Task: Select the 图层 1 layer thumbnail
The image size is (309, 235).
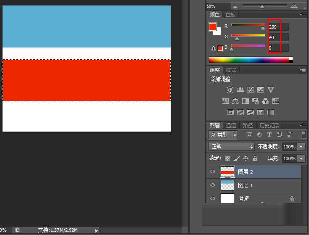Action: click(x=227, y=185)
